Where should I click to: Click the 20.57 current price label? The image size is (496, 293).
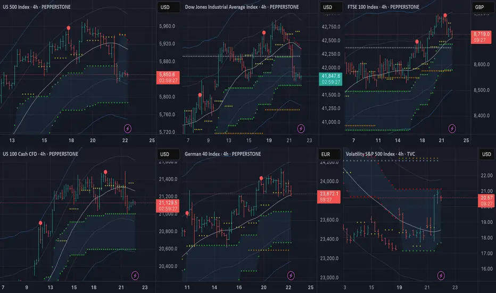[487, 201]
